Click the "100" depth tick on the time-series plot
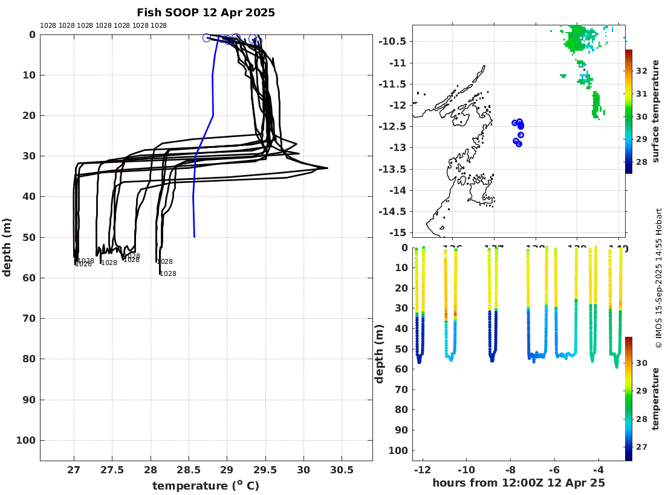The image size is (665, 495). tap(398, 450)
